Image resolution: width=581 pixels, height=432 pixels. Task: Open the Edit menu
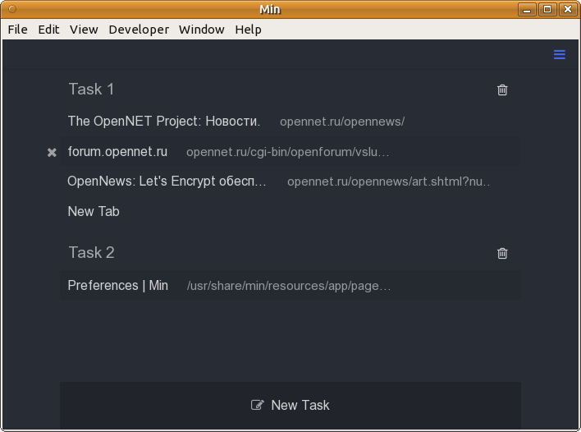(x=48, y=30)
